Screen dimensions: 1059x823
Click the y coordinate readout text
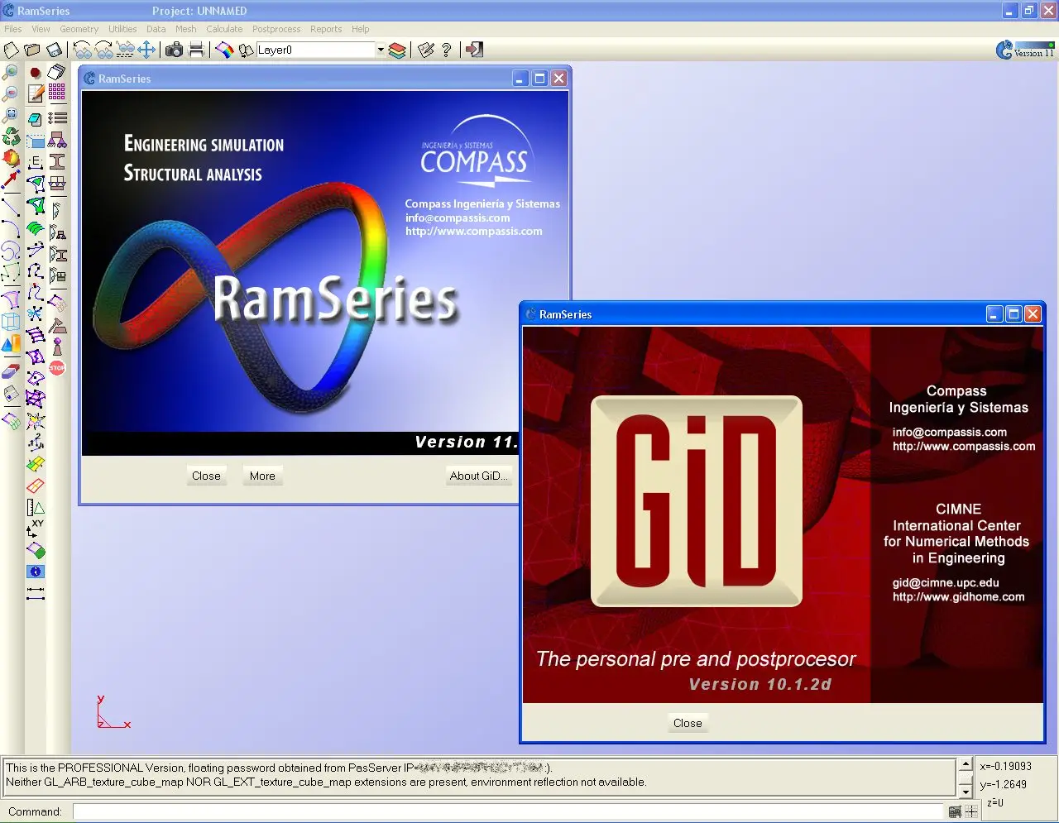(x=1003, y=784)
